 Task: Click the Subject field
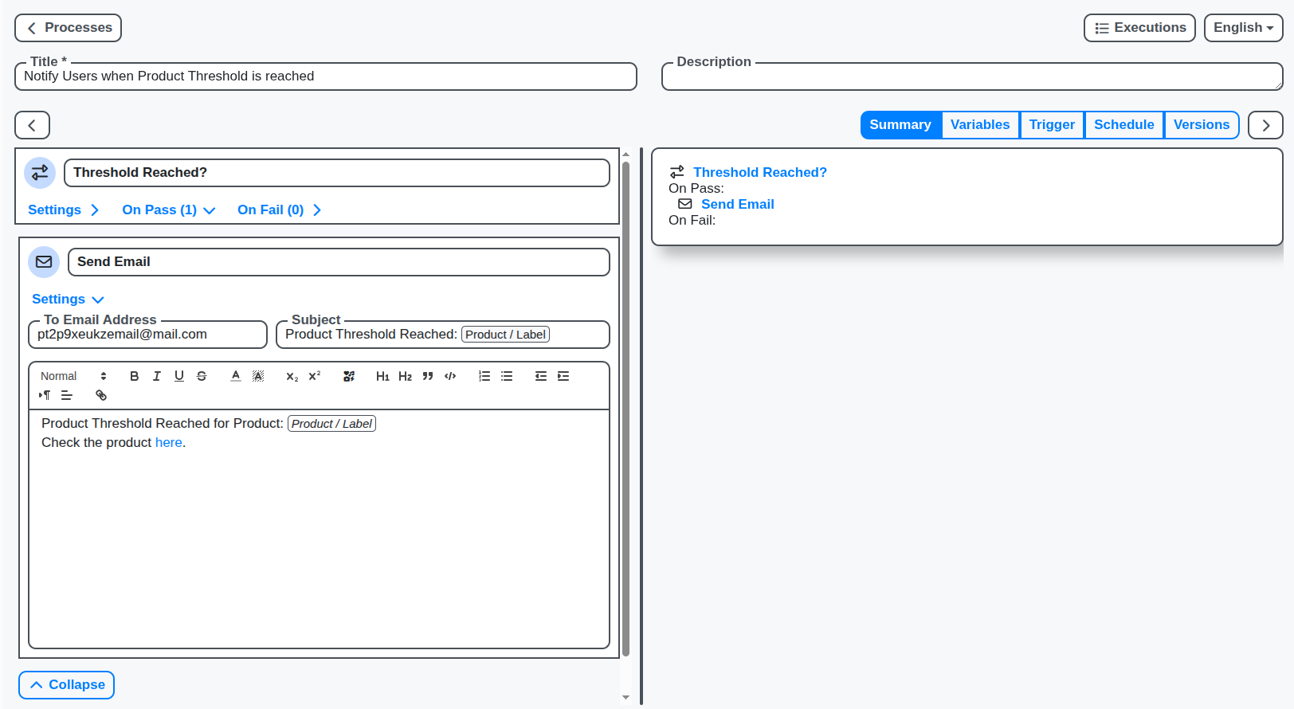(x=443, y=335)
